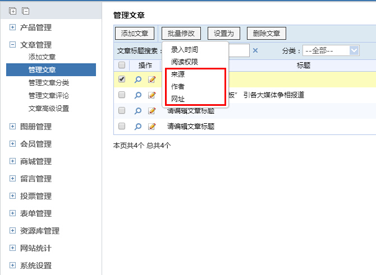376x275 pixels.
Task: Click the edit icon in the second row
Action: 152,95
